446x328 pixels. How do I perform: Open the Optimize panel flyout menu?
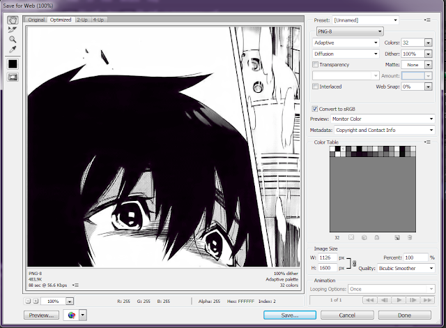pos(427,20)
